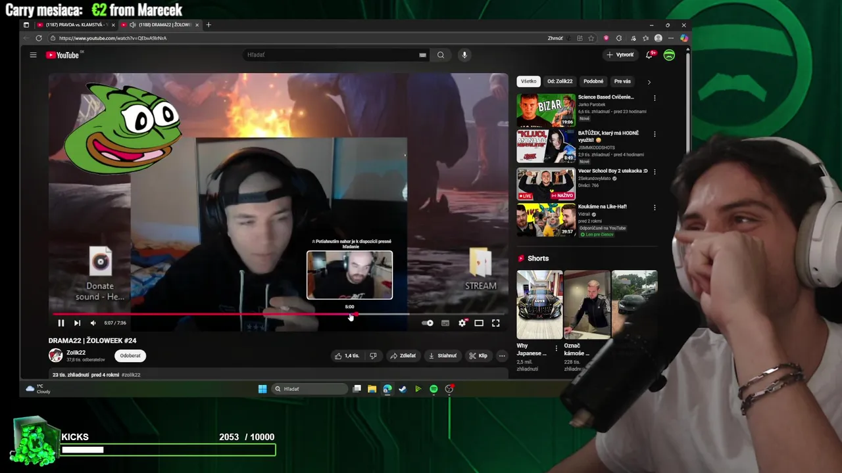Toggle the autoplay switch in player
The height and width of the screenshot is (473, 842).
click(428, 323)
